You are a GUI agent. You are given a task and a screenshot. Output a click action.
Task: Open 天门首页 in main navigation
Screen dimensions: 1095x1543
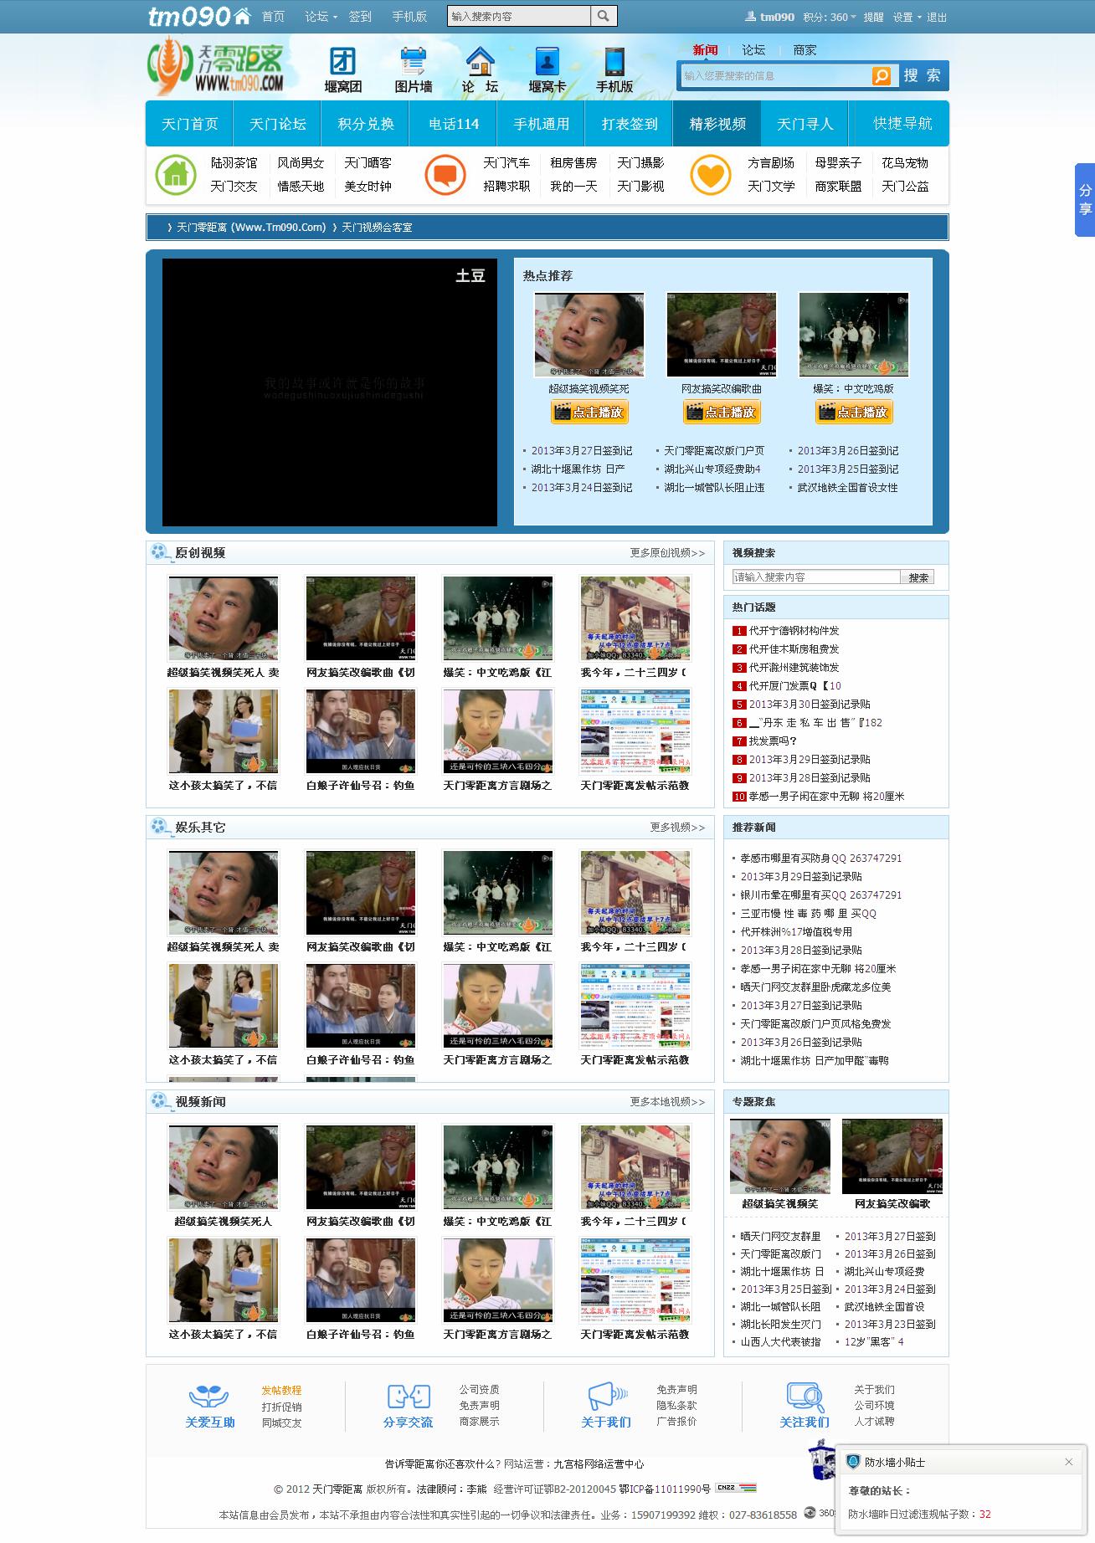click(x=190, y=124)
